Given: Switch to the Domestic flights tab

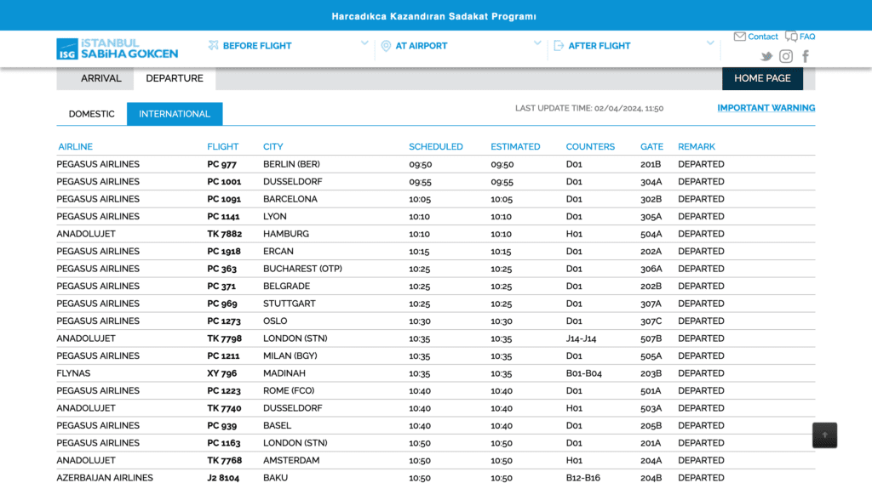Looking at the screenshot, I should click(x=92, y=114).
